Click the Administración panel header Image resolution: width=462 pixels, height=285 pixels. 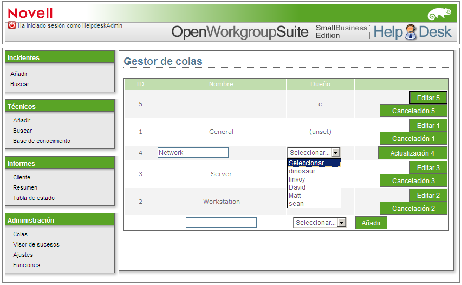60,219
